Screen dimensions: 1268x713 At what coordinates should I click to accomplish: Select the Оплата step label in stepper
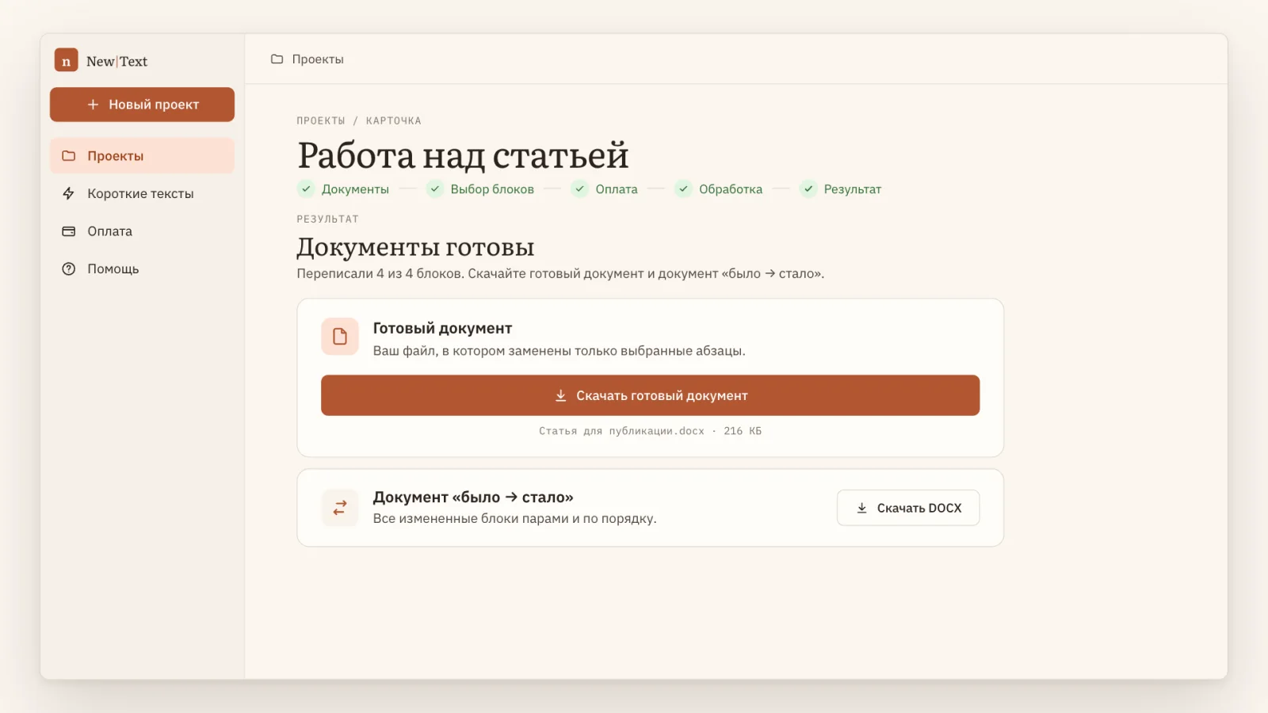click(x=617, y=189)
